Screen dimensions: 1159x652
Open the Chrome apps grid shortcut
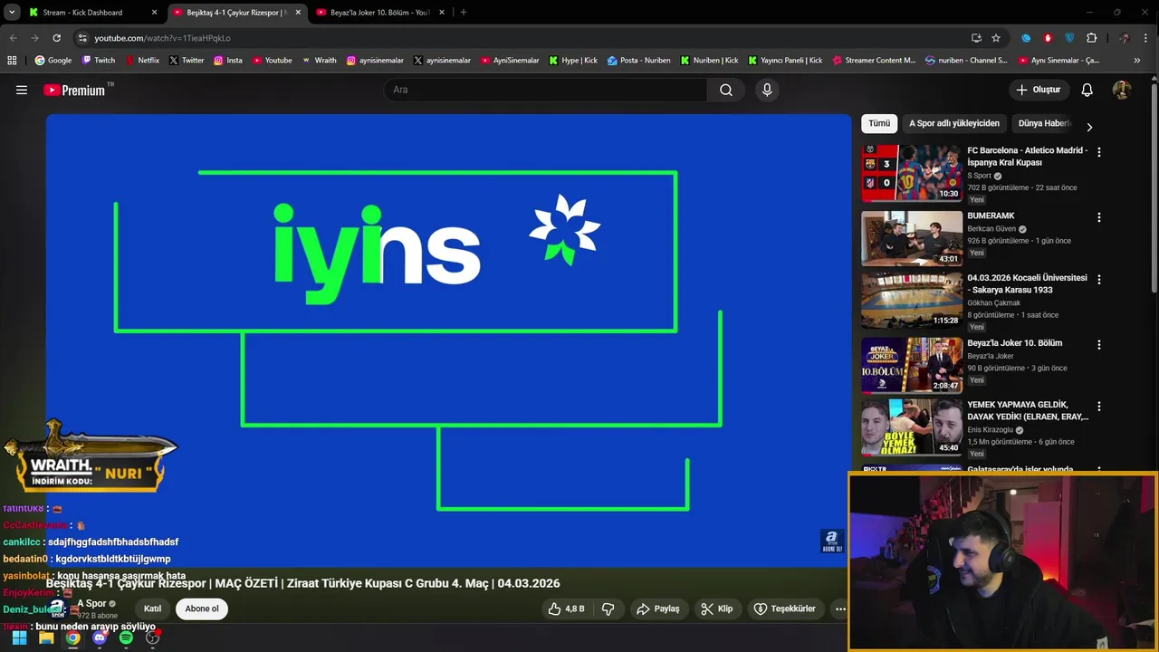(x=12, y=61)
